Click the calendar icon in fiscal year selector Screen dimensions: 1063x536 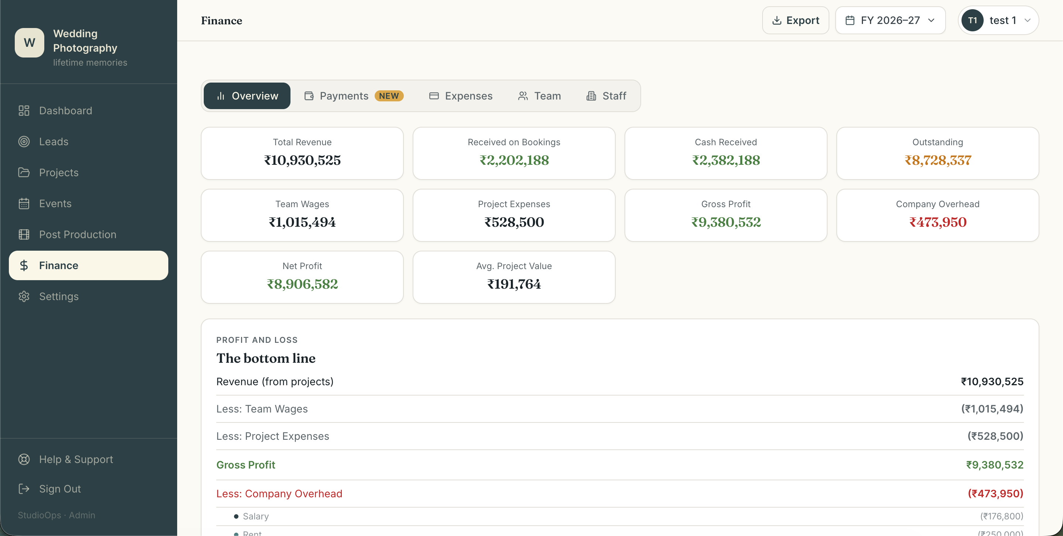coord(850,20)
